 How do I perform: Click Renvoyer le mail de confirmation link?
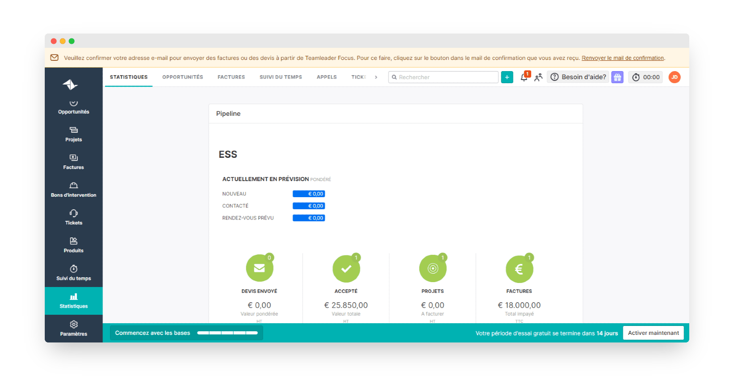click(x=623, y=58)
